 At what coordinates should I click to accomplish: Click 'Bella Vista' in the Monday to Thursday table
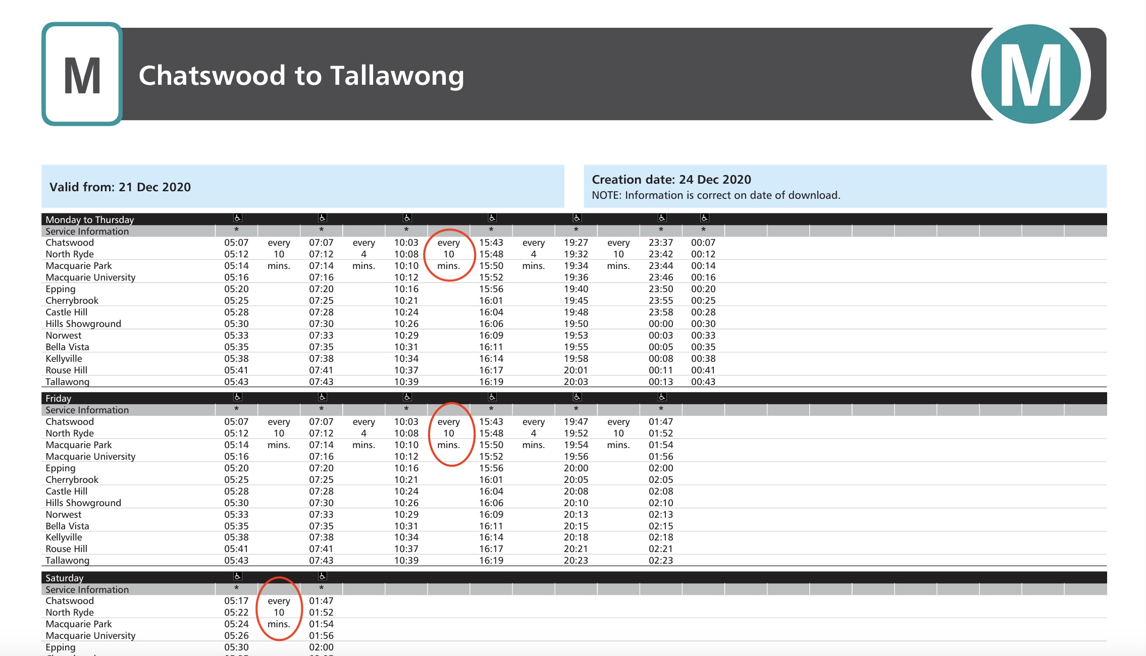click(67, 347)
